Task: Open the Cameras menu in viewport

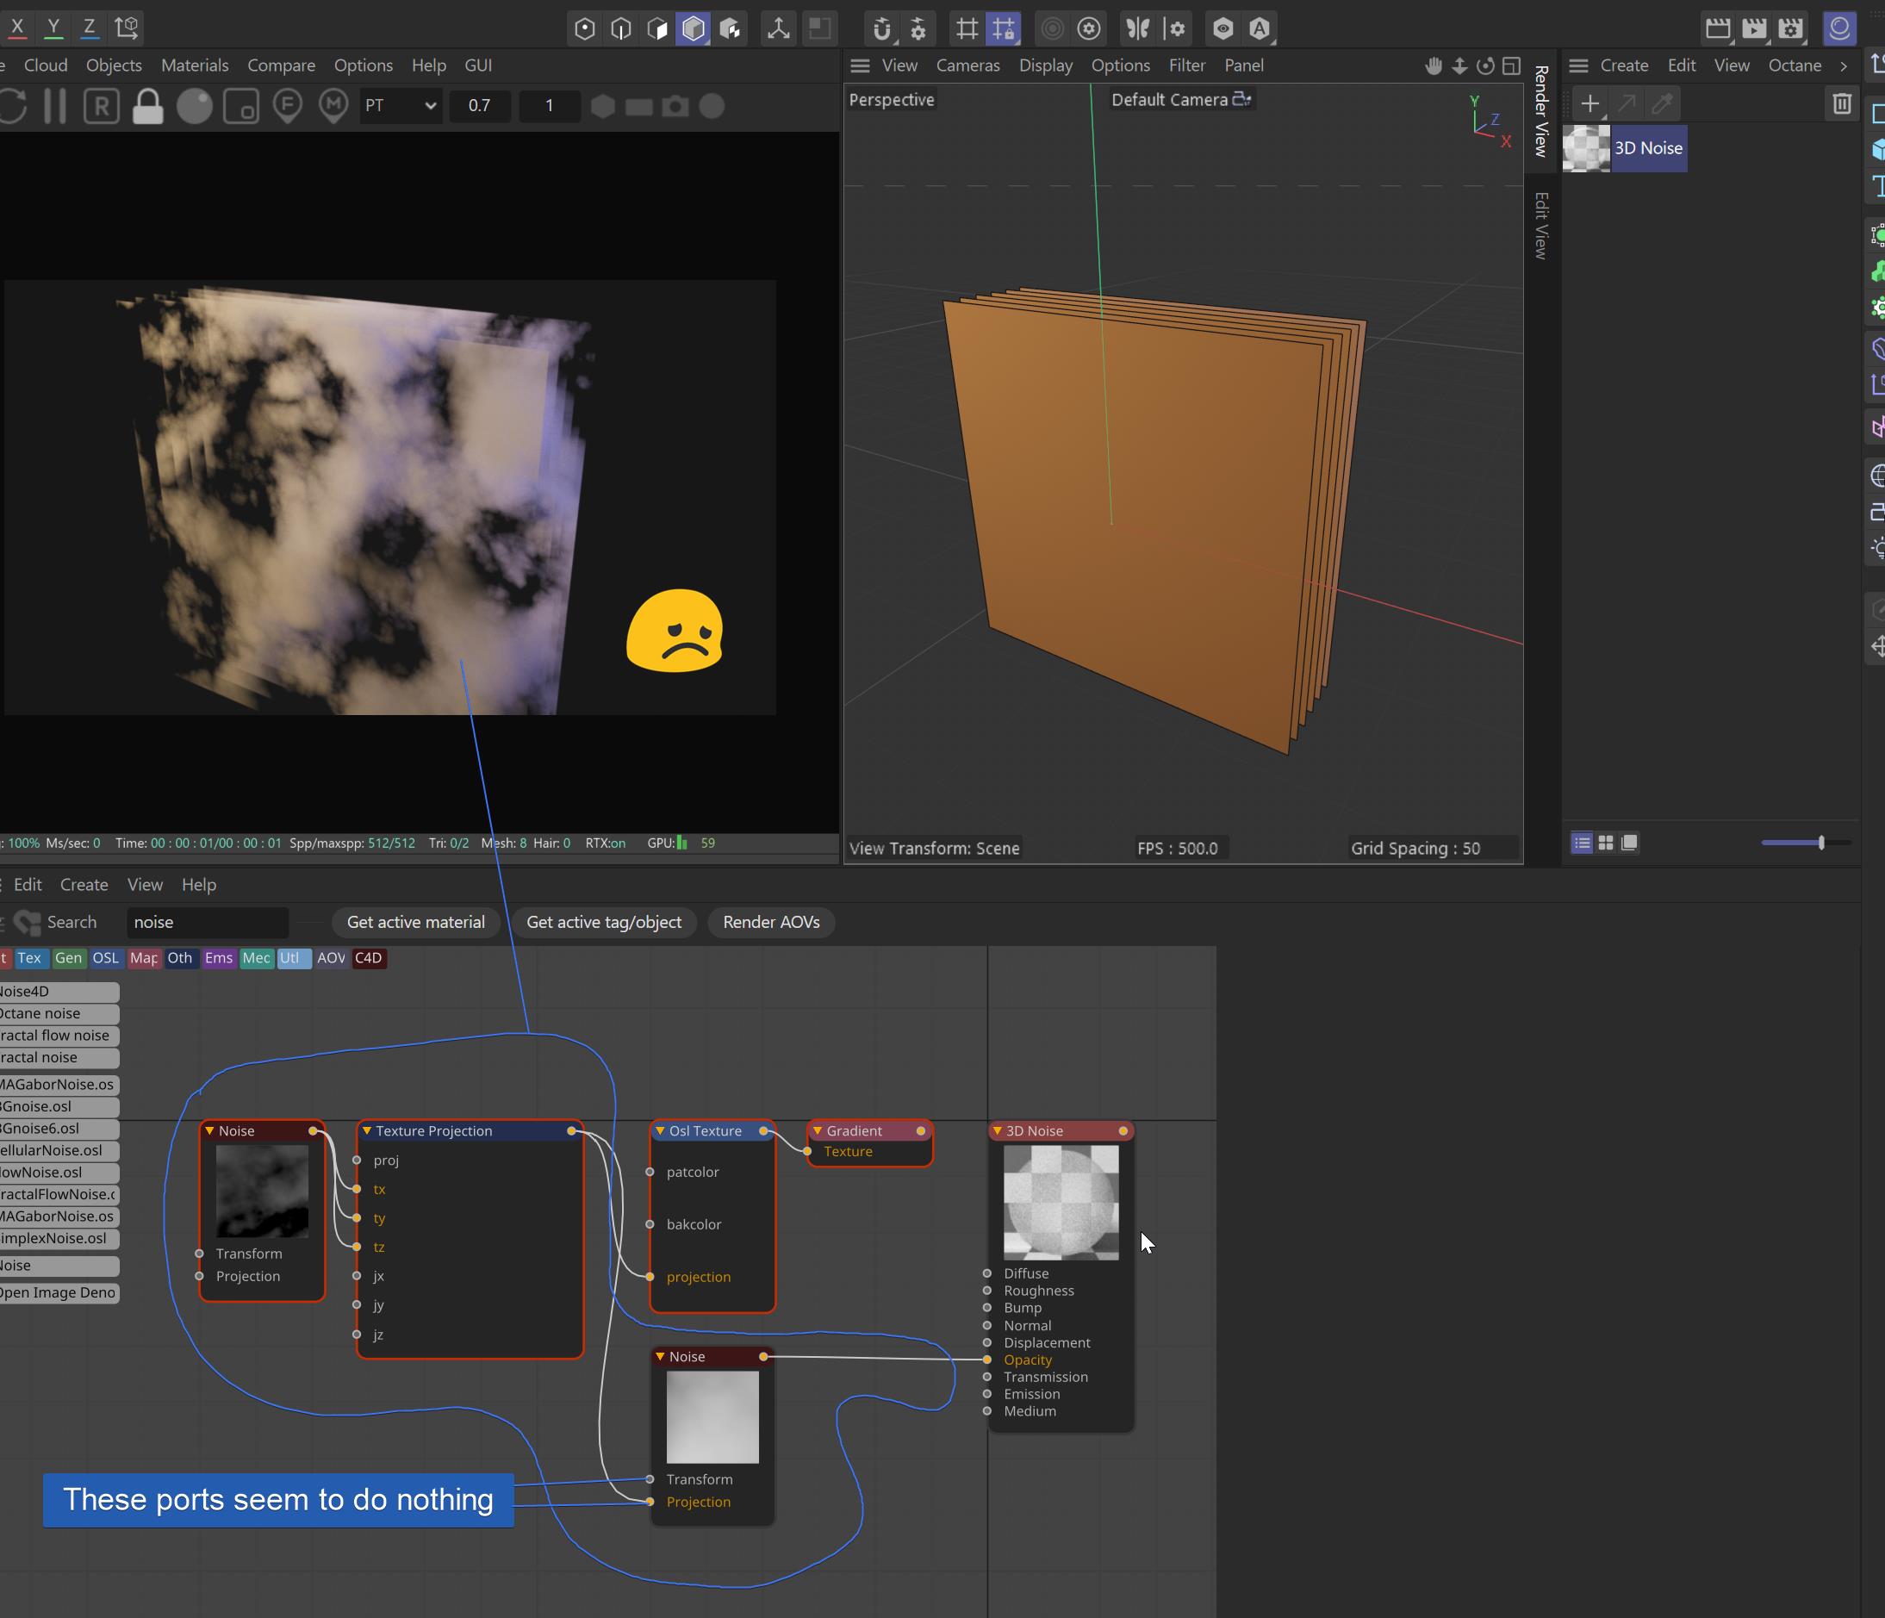Action: pos(967,65)
